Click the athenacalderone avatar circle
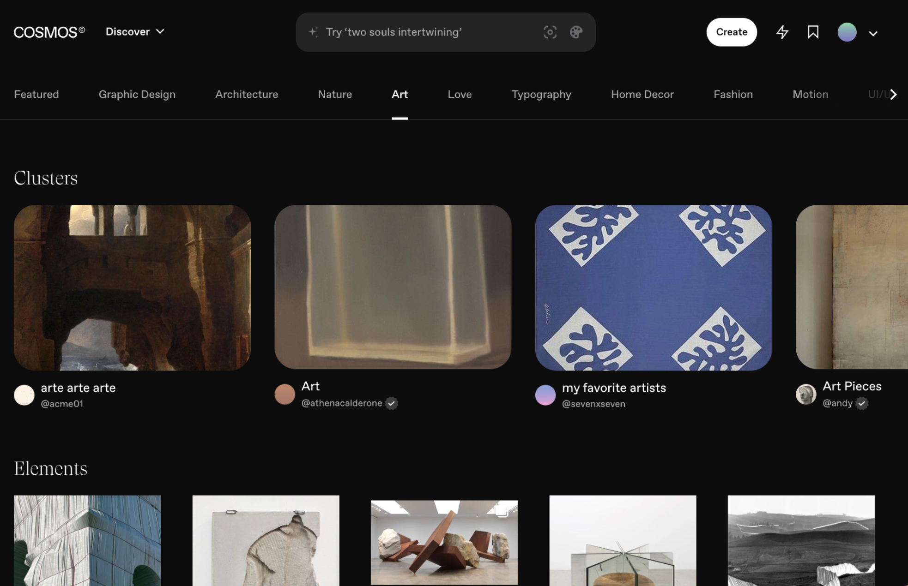908x586 pixels. pos(285,395)
